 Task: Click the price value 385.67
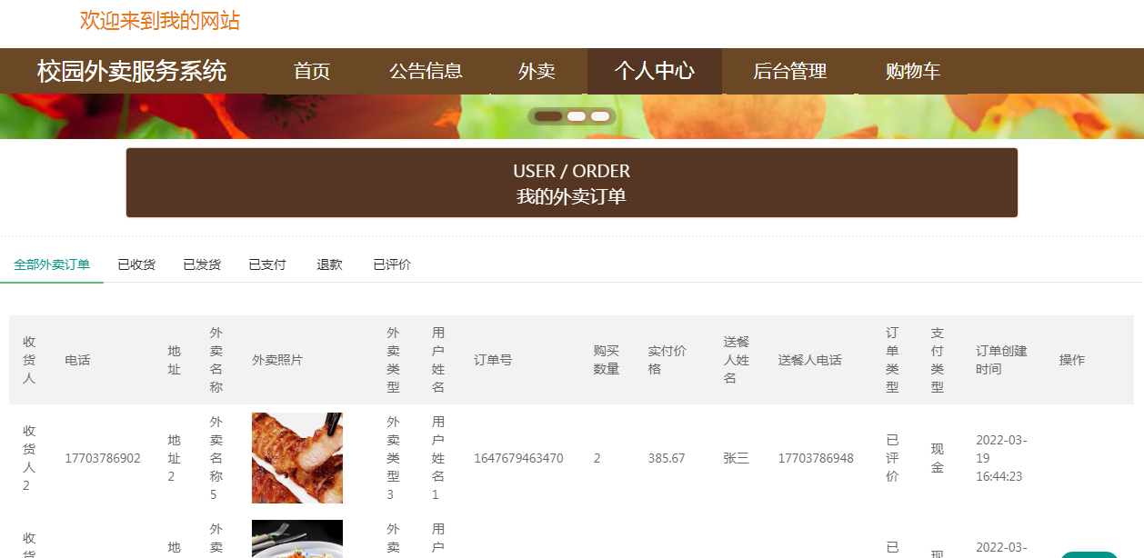(x=667, y=458)
